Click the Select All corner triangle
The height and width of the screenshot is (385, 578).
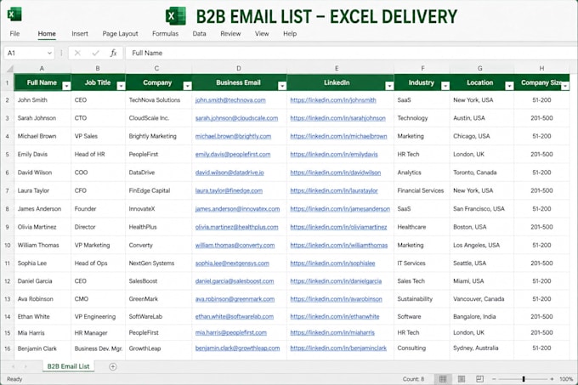[9, 69]
